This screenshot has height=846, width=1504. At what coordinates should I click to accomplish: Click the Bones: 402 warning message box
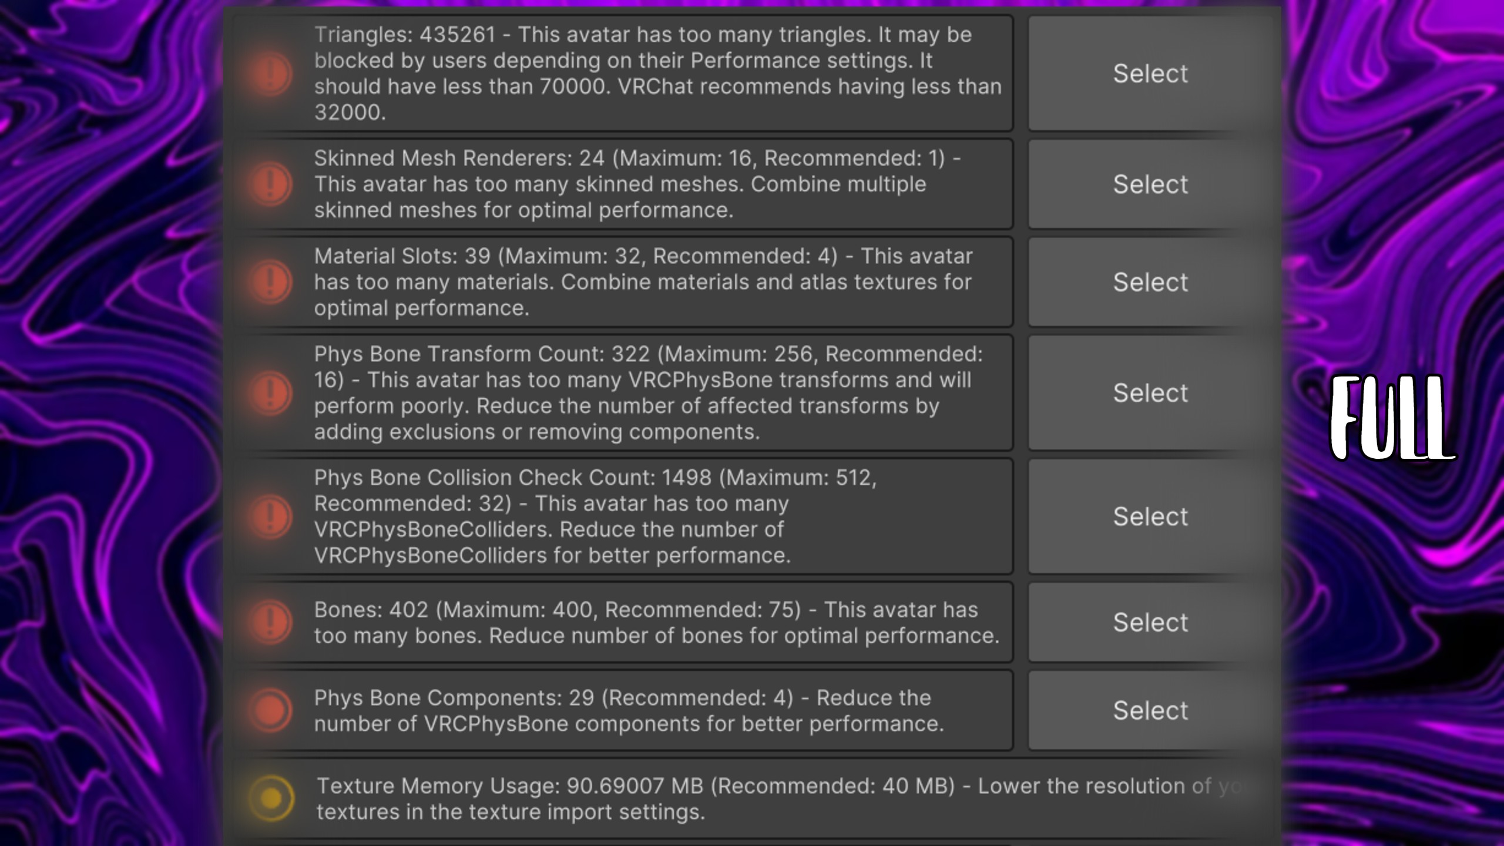623,622
